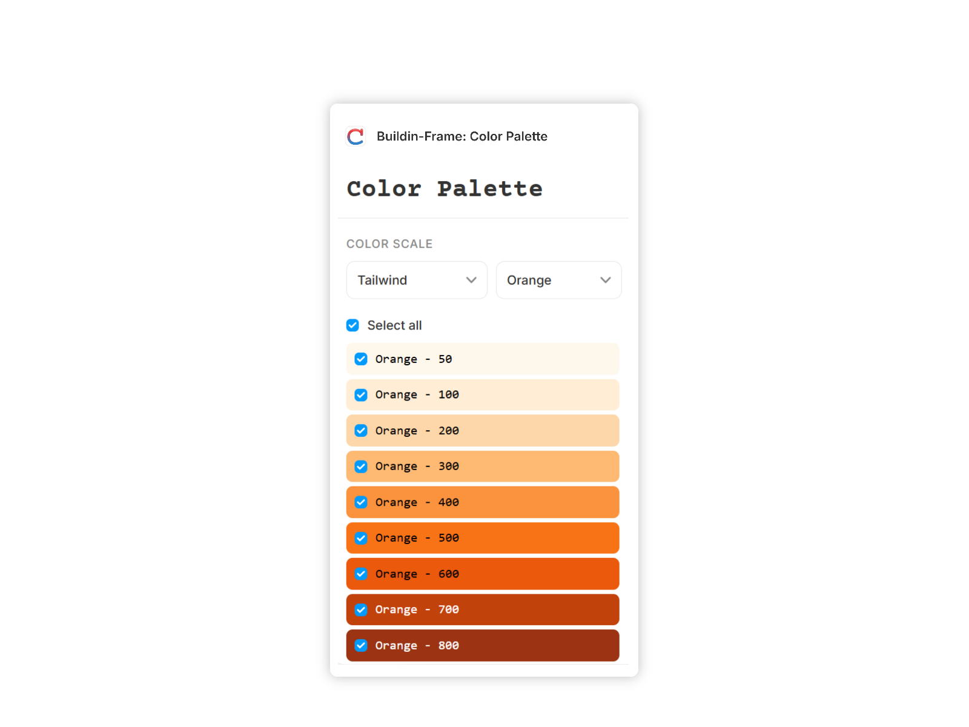Uncheck the Orange - 50 checkbox
This screenshot has height=727, width=969.
click(360, 359)
